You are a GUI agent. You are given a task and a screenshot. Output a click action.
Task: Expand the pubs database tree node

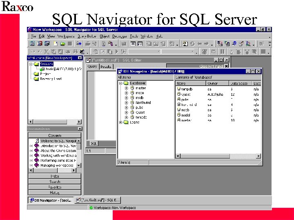(x=126, y=108)
